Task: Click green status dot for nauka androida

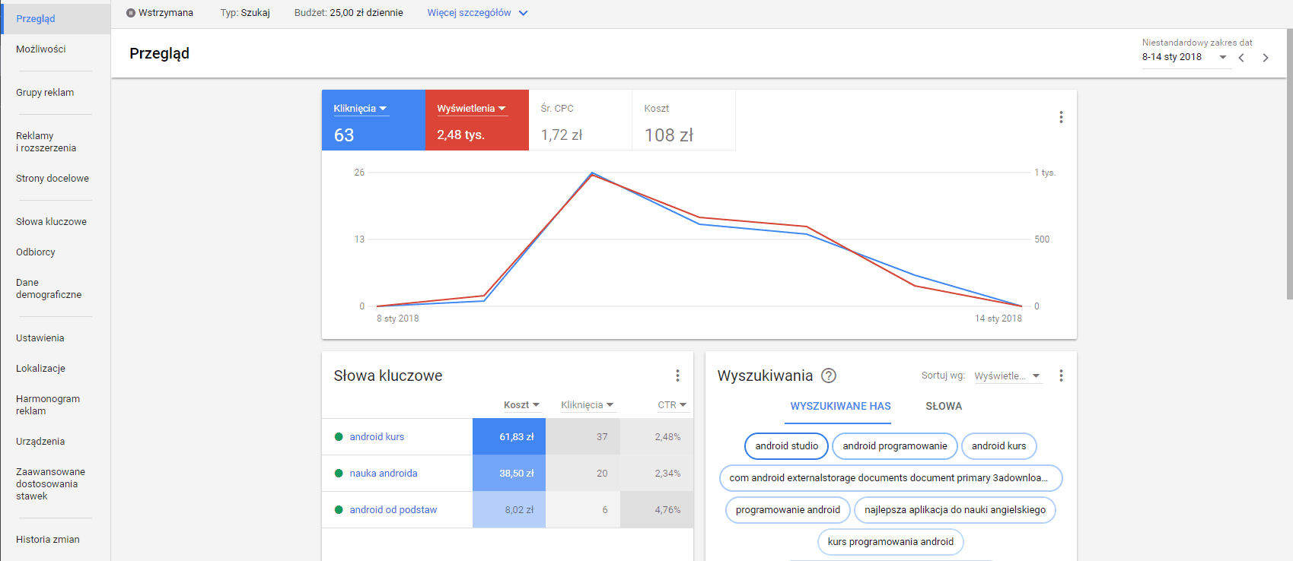Action: point(339,473)
